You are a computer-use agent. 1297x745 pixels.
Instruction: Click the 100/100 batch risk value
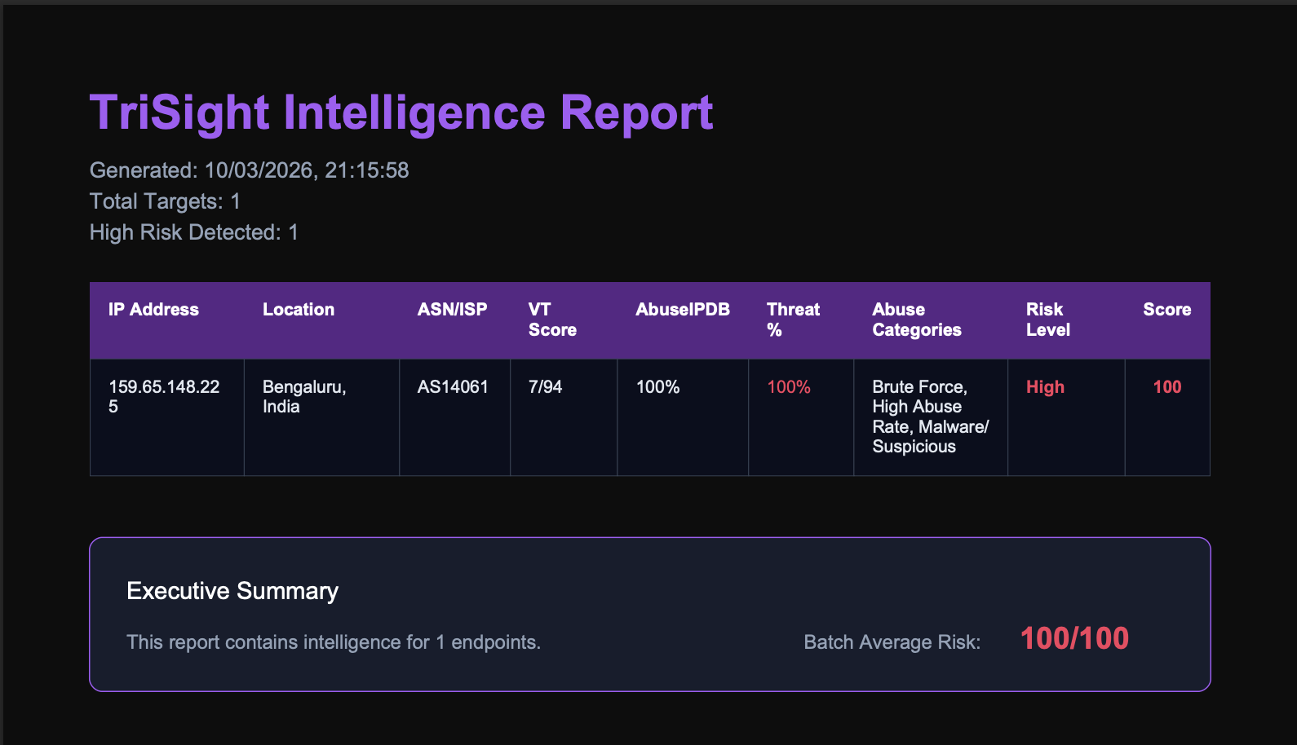[1074, 638]
